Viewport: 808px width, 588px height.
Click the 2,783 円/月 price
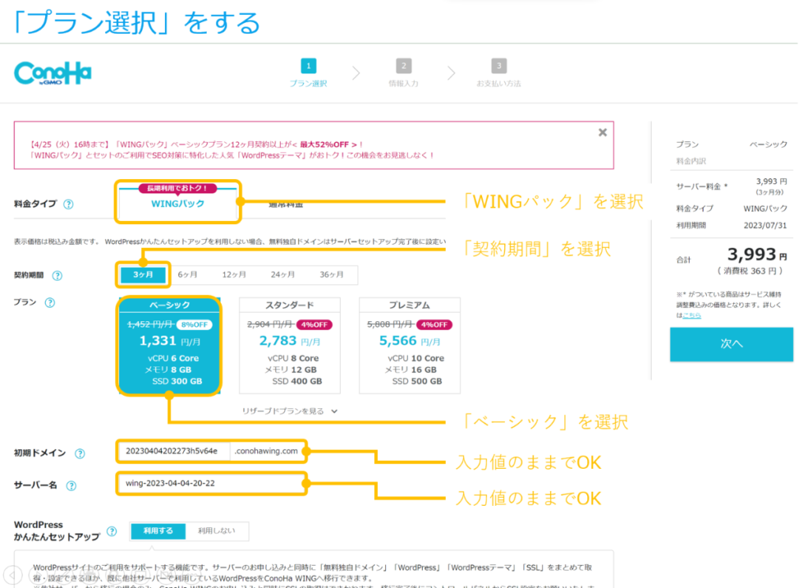[x=290, y=341]
